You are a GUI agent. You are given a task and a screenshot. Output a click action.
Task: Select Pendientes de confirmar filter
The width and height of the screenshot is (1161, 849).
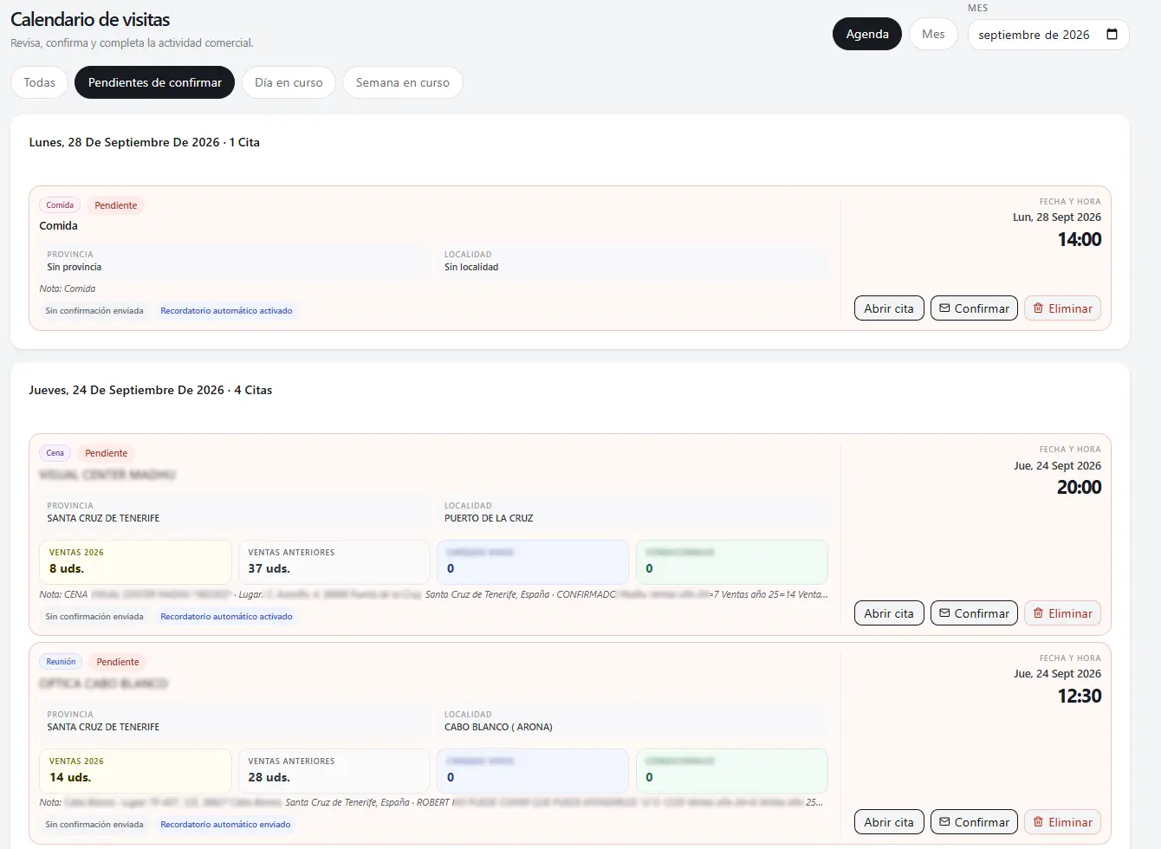154,82
